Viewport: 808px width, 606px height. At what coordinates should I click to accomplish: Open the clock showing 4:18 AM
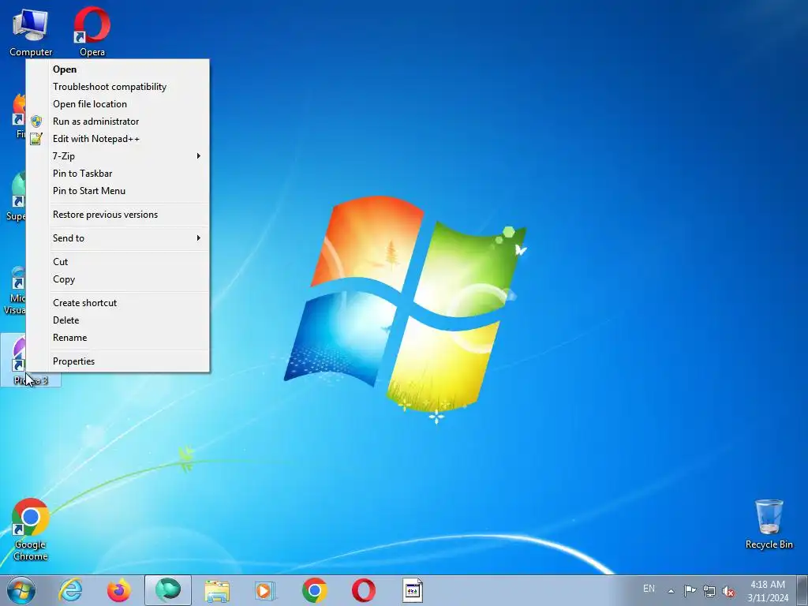pos(768,590)
